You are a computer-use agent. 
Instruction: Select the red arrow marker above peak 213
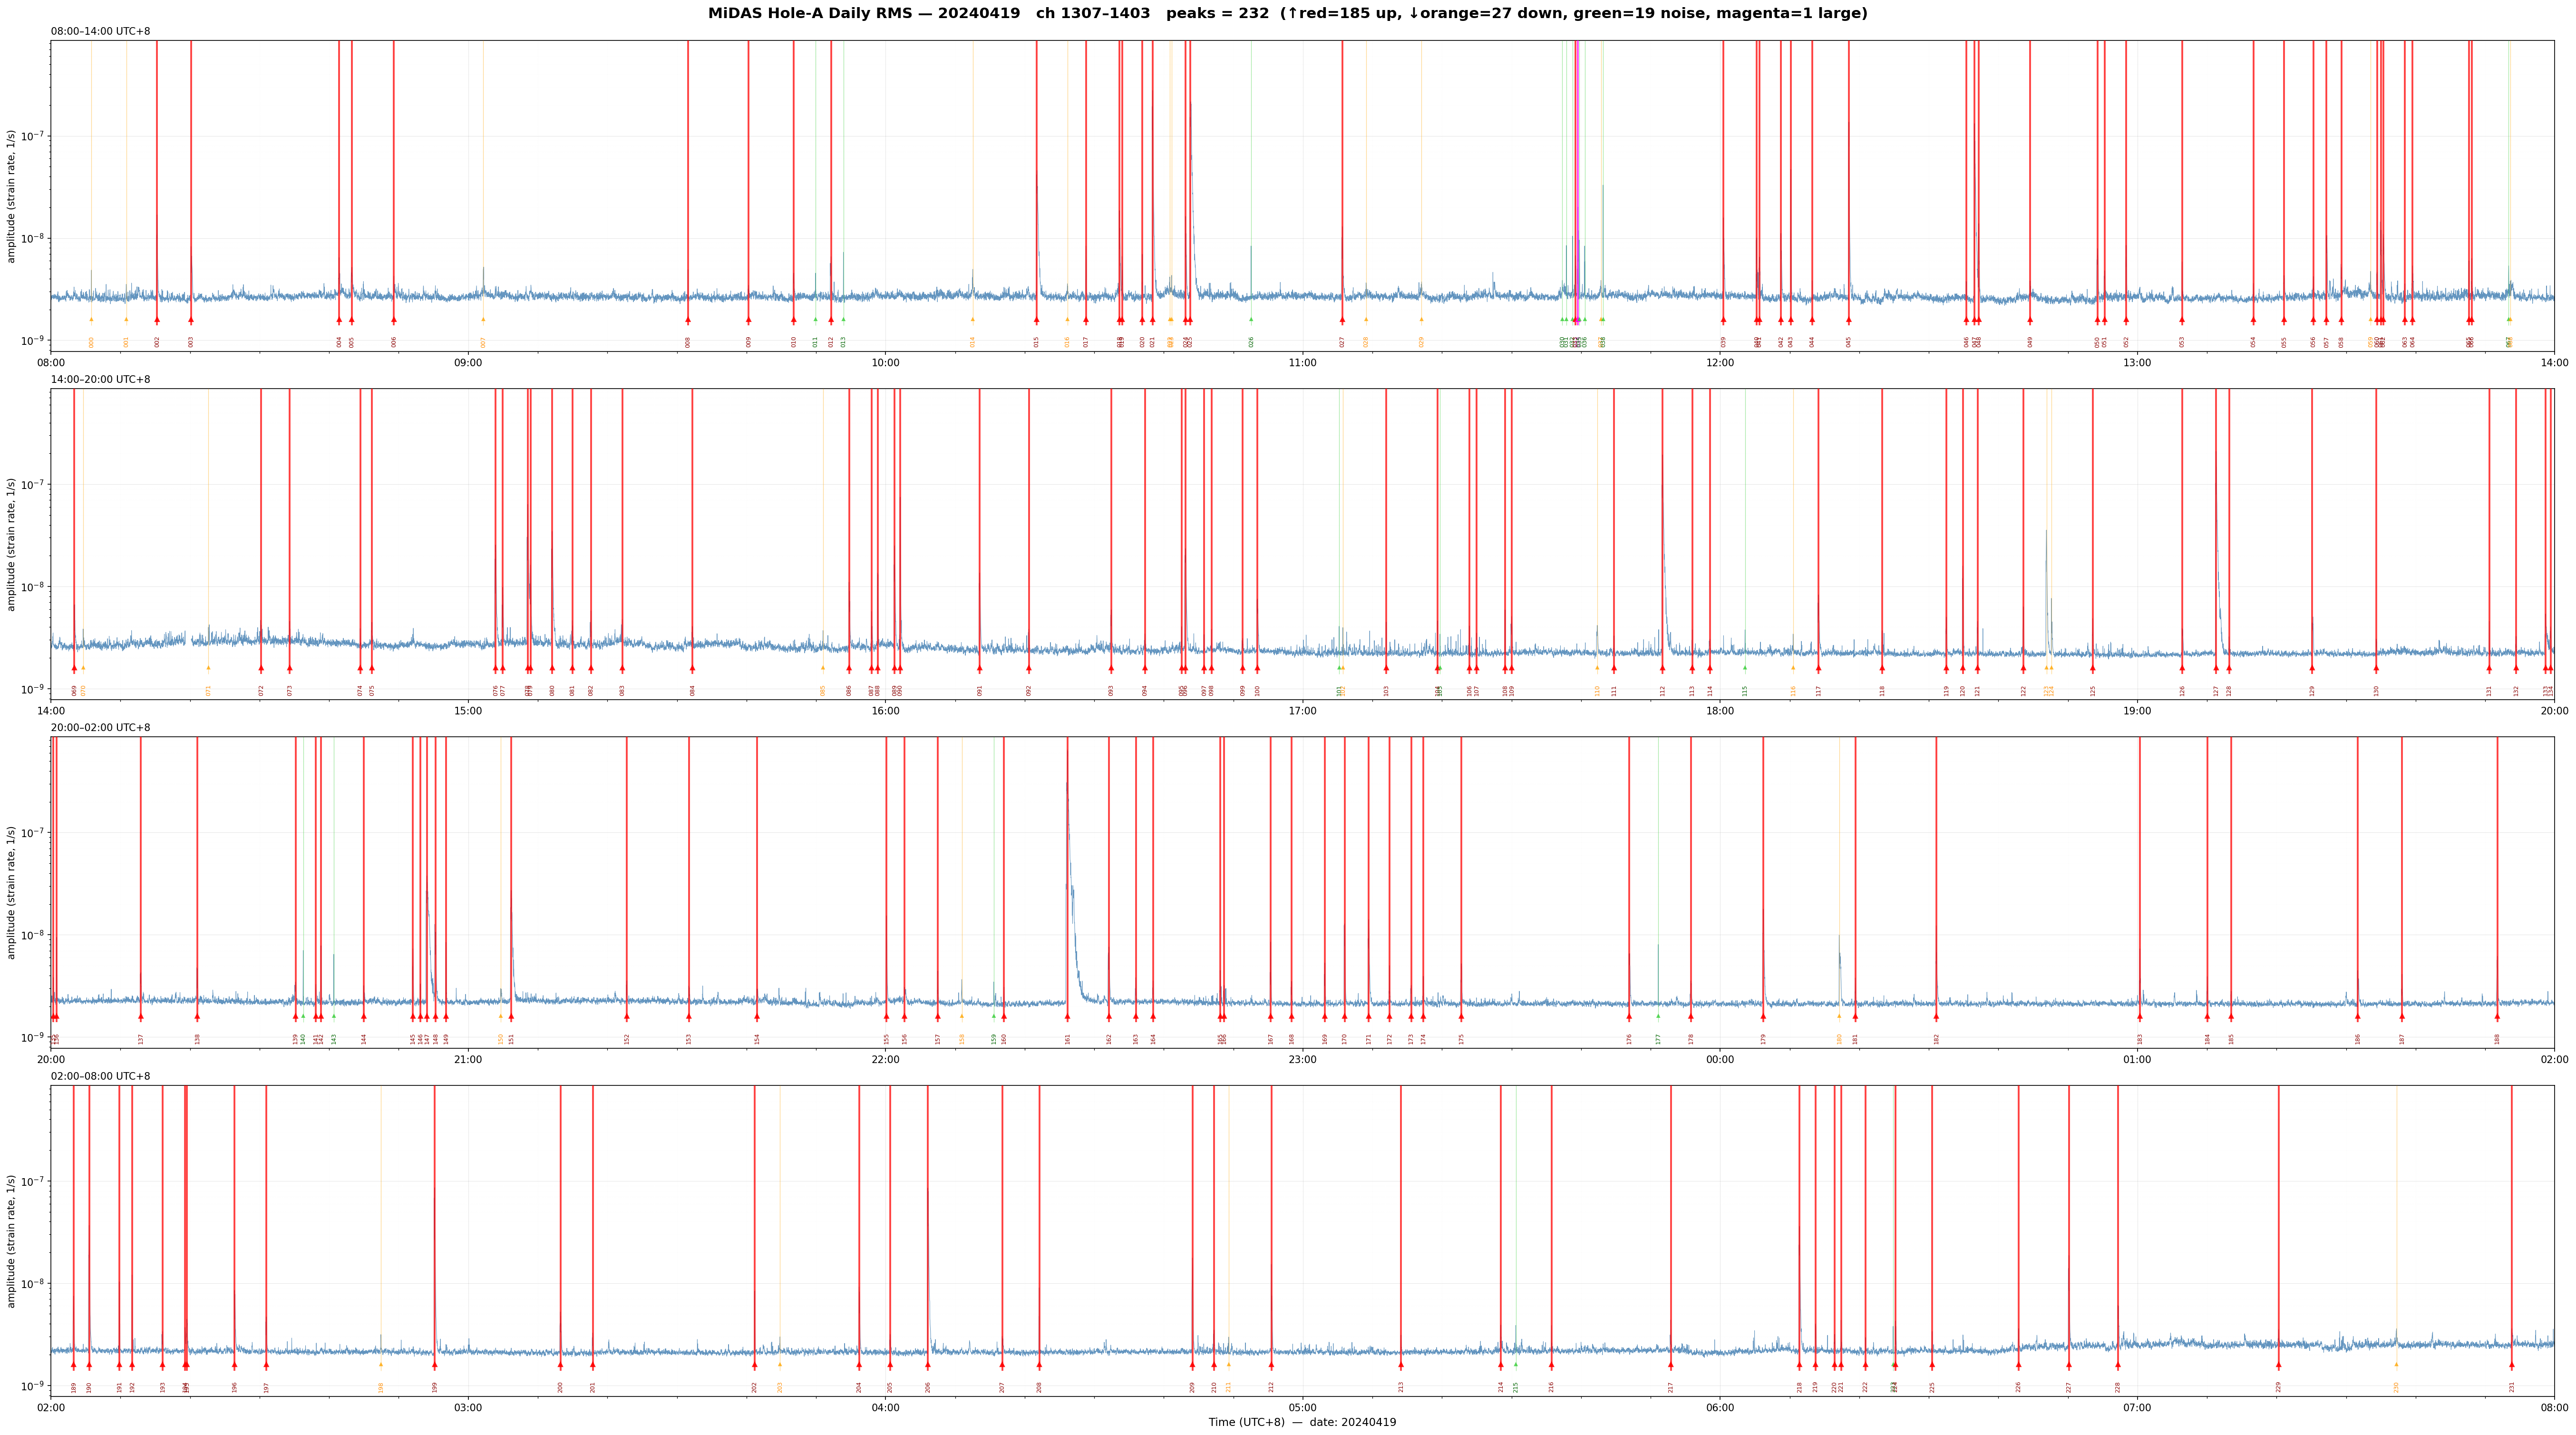click(x=1401, y=1365)
